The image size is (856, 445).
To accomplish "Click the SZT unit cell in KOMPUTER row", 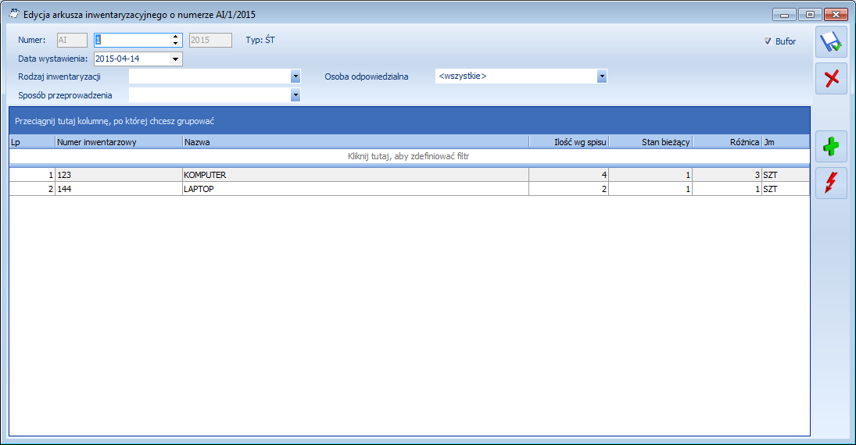I will pos(786,175).
